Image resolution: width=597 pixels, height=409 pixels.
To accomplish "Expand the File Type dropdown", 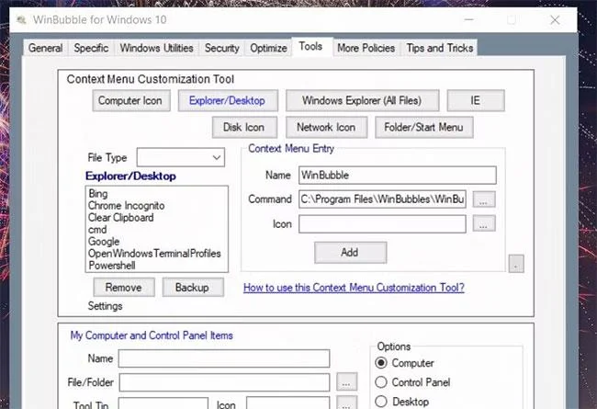I will pos(180,157).
